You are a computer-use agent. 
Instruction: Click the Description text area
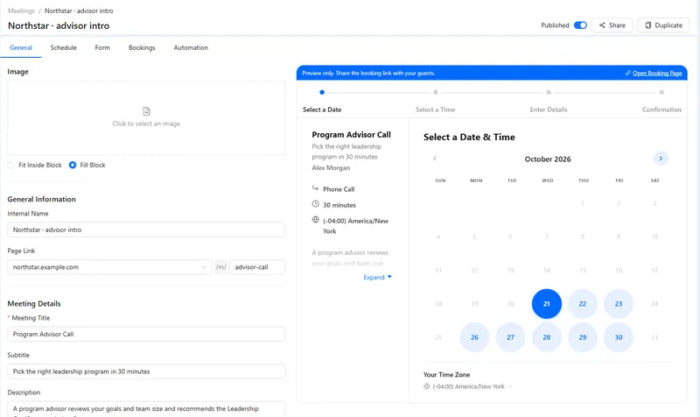coord(146,409)
